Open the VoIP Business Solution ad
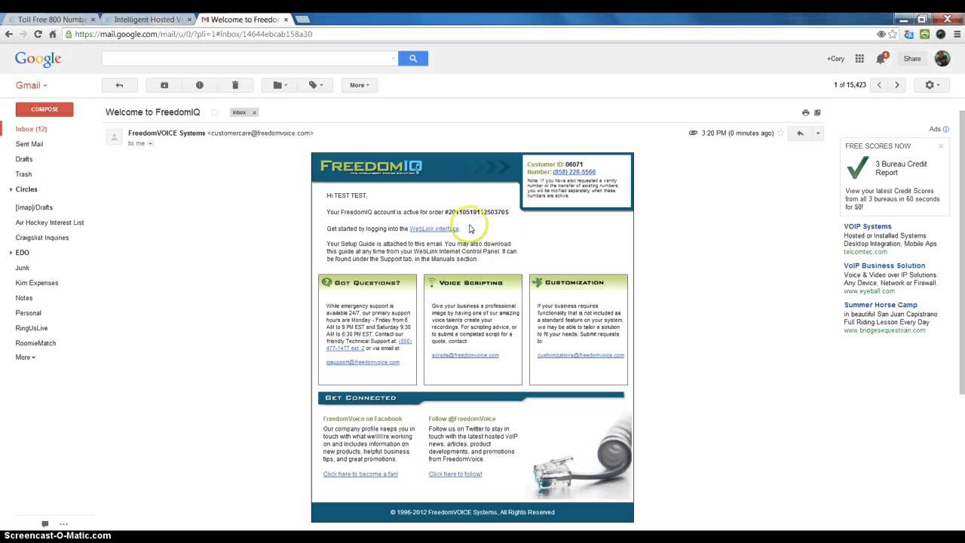 (x=884, y=265)
